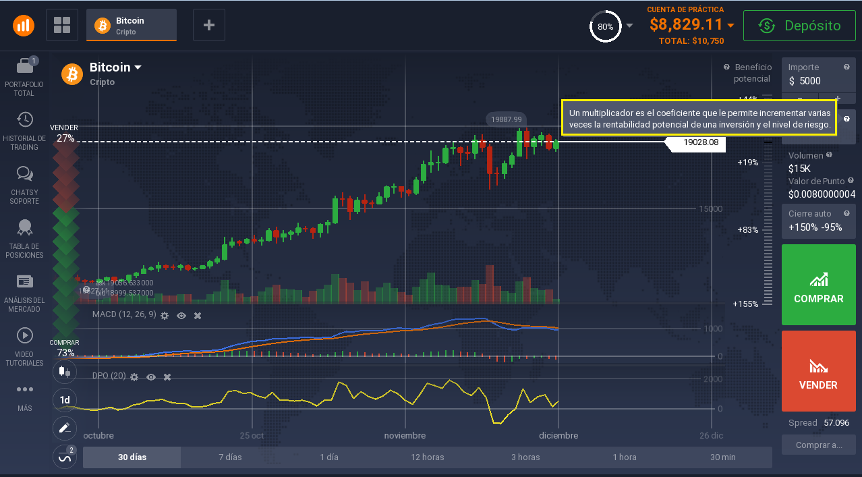Open the 1d candle interval selector

click(65, 399)
